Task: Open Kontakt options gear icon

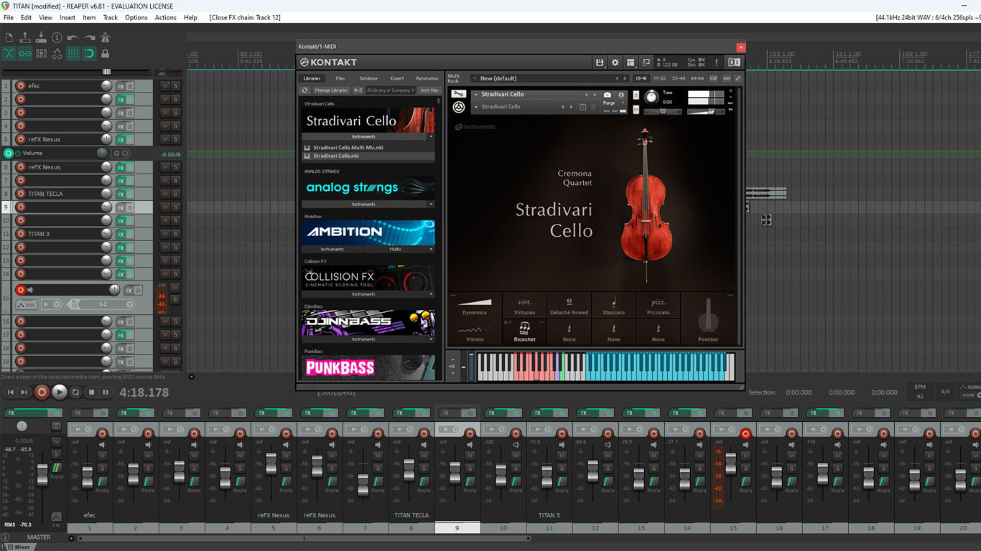Action: (x=615, y=62)
